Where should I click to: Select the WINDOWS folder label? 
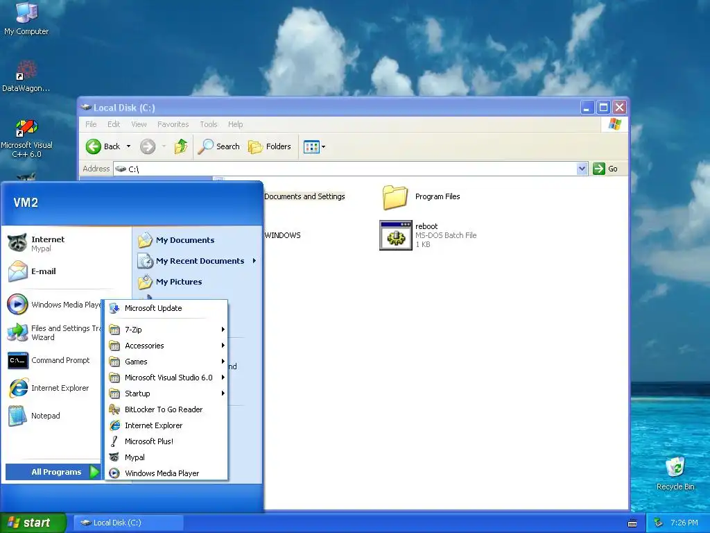(283, 235)
